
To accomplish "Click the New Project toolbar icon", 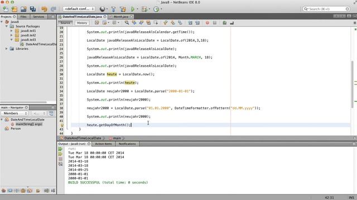I will pyautogui.click(x=15, y=9).
